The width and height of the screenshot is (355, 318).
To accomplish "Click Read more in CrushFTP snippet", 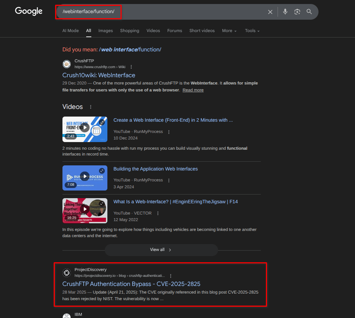I will pyautogui.click(x=193, y=90).
